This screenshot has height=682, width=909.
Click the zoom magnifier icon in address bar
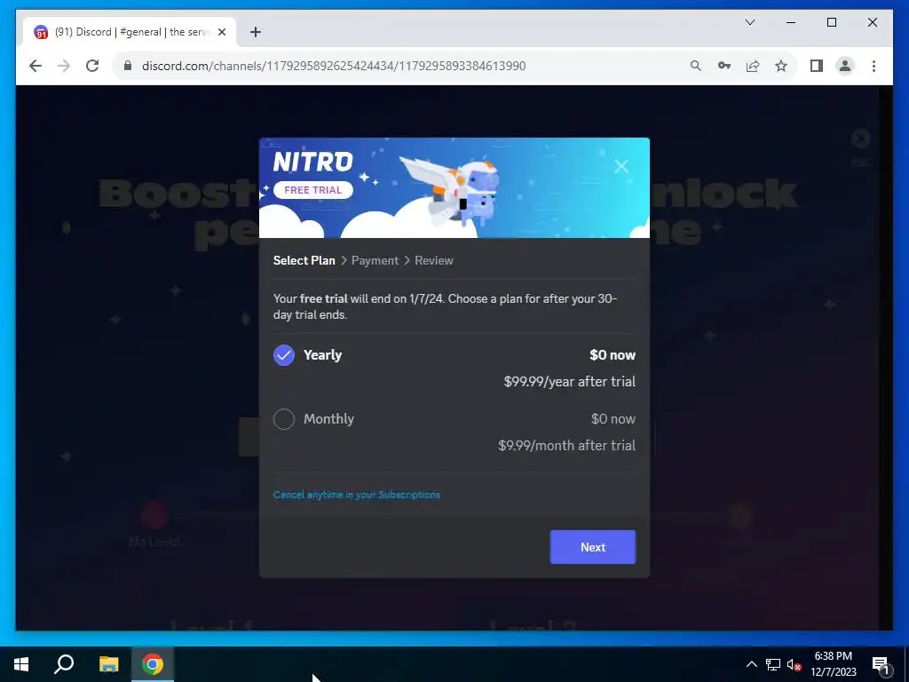tap(695, 66)
